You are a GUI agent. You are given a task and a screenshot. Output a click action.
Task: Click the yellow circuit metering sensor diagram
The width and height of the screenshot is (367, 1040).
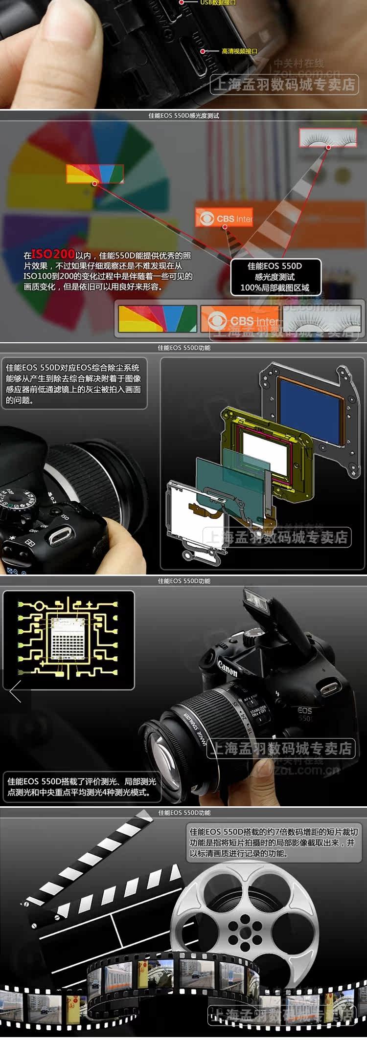(x=69, y=640)
